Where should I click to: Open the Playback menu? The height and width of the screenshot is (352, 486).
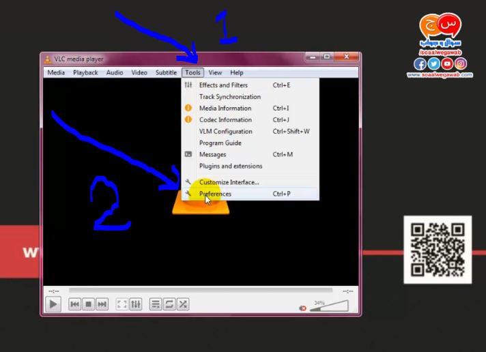tap(85, 72)
